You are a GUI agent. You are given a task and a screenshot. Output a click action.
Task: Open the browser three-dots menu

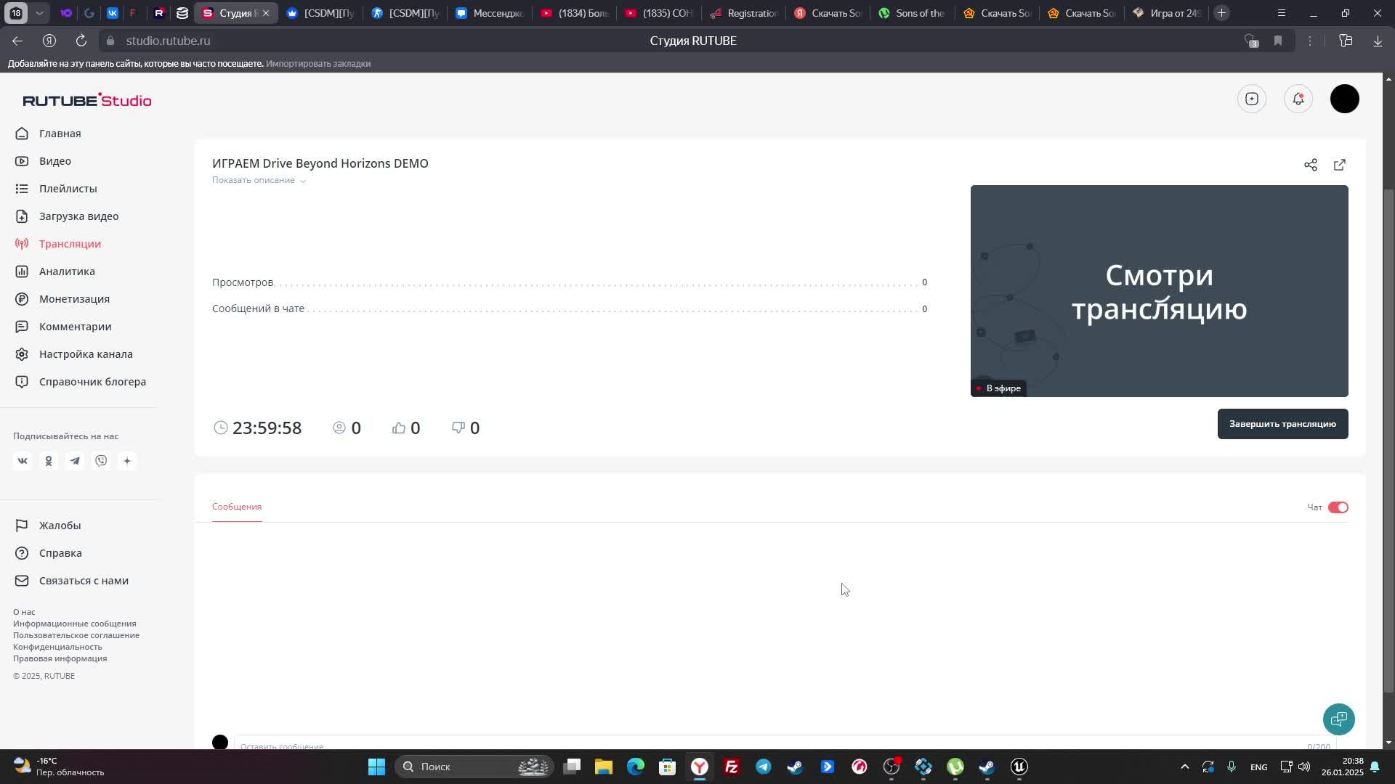1310,41
